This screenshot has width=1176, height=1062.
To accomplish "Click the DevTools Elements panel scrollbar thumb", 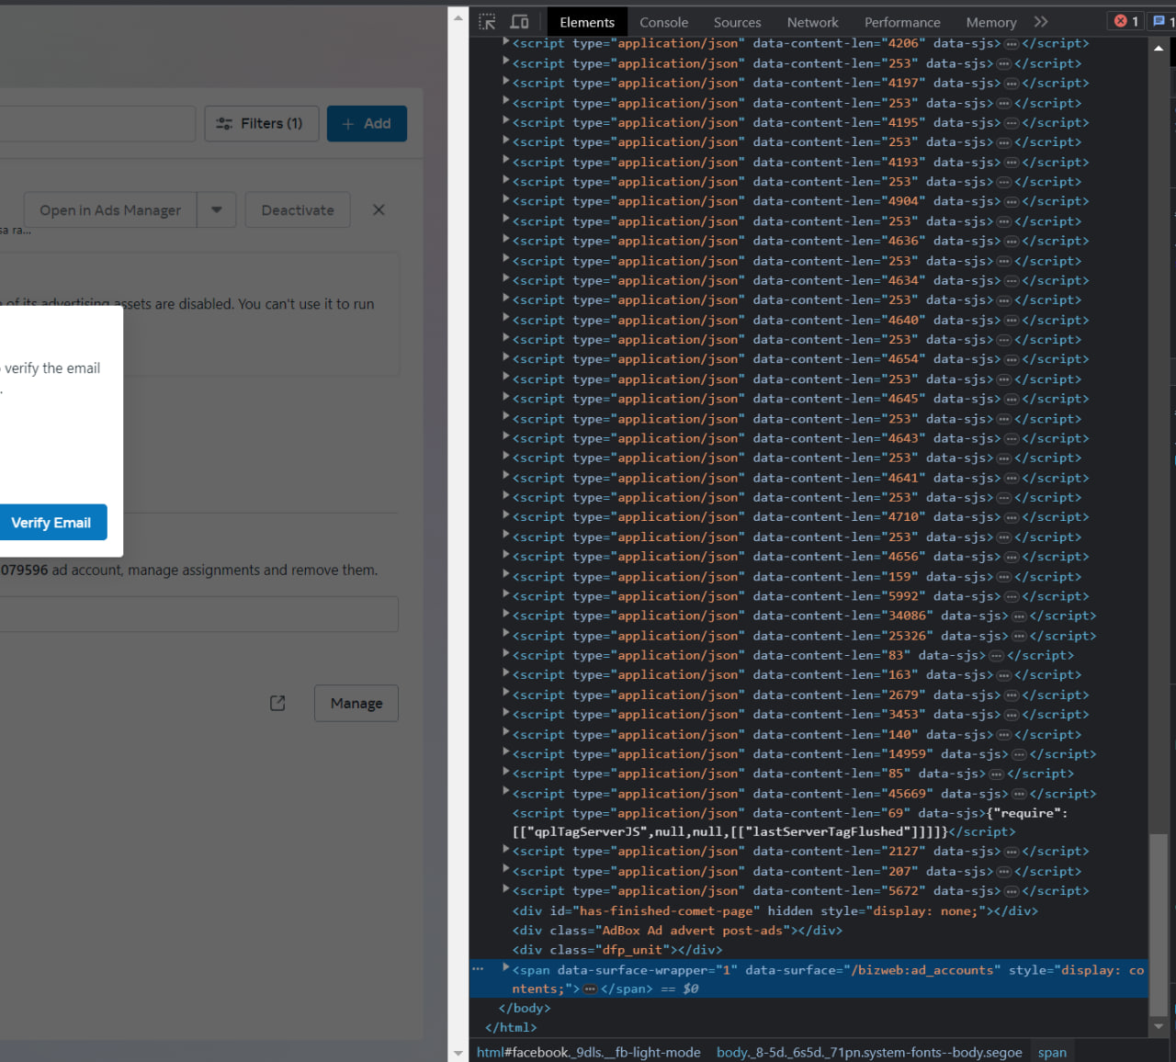I will 1159,924.
